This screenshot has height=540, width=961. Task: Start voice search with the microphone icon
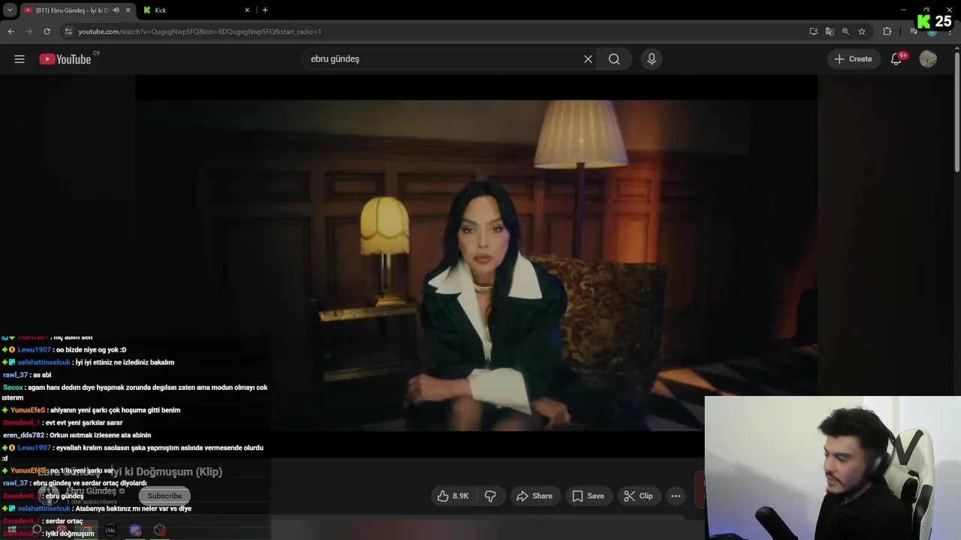coord(651,59)
